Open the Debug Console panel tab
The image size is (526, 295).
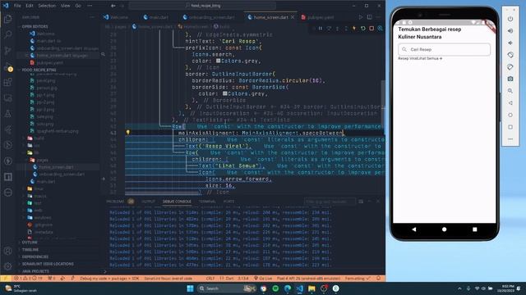[177, 202]
